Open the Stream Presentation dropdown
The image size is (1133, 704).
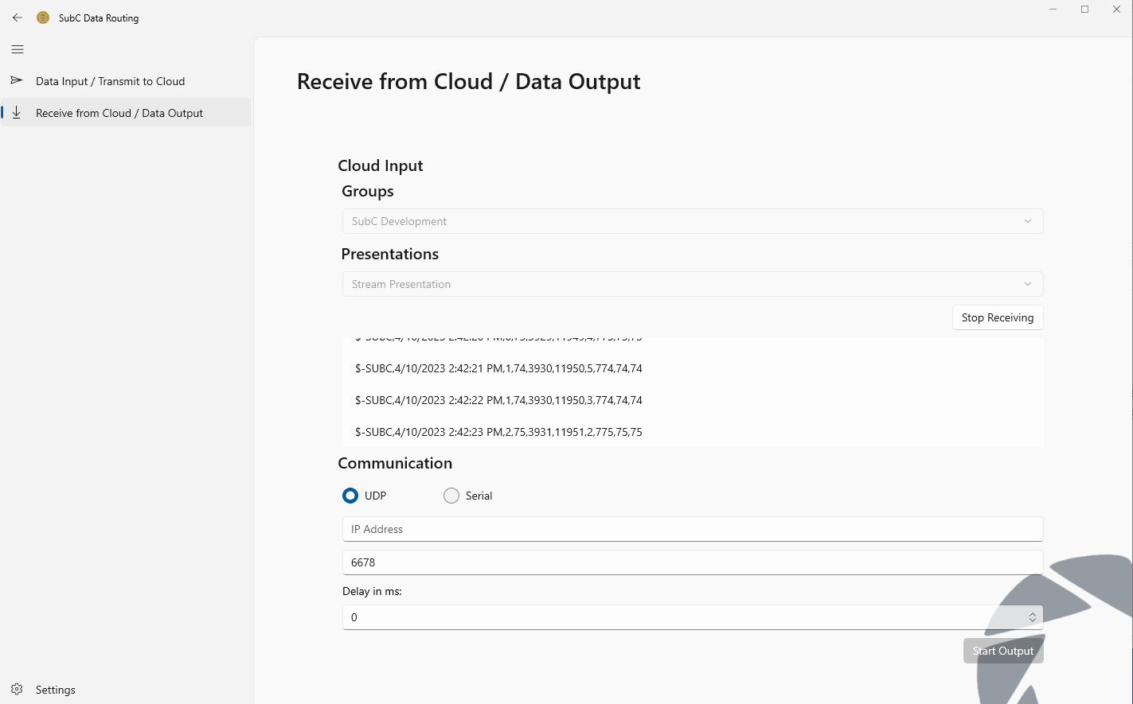click(692, 284)
